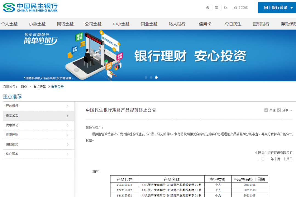This screenshot has width=296, height=197.
Task: Click the 附件1 label
Action: click(96, 171)
